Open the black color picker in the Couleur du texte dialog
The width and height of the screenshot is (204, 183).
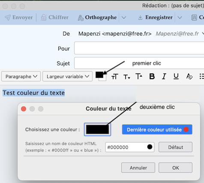pos(97,129)
